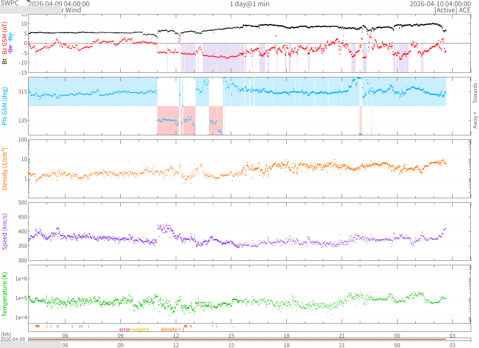This screenshot has width=479, height=348.
Task: Open the 1 day@1 min time span selector
Action: (249, 4)
